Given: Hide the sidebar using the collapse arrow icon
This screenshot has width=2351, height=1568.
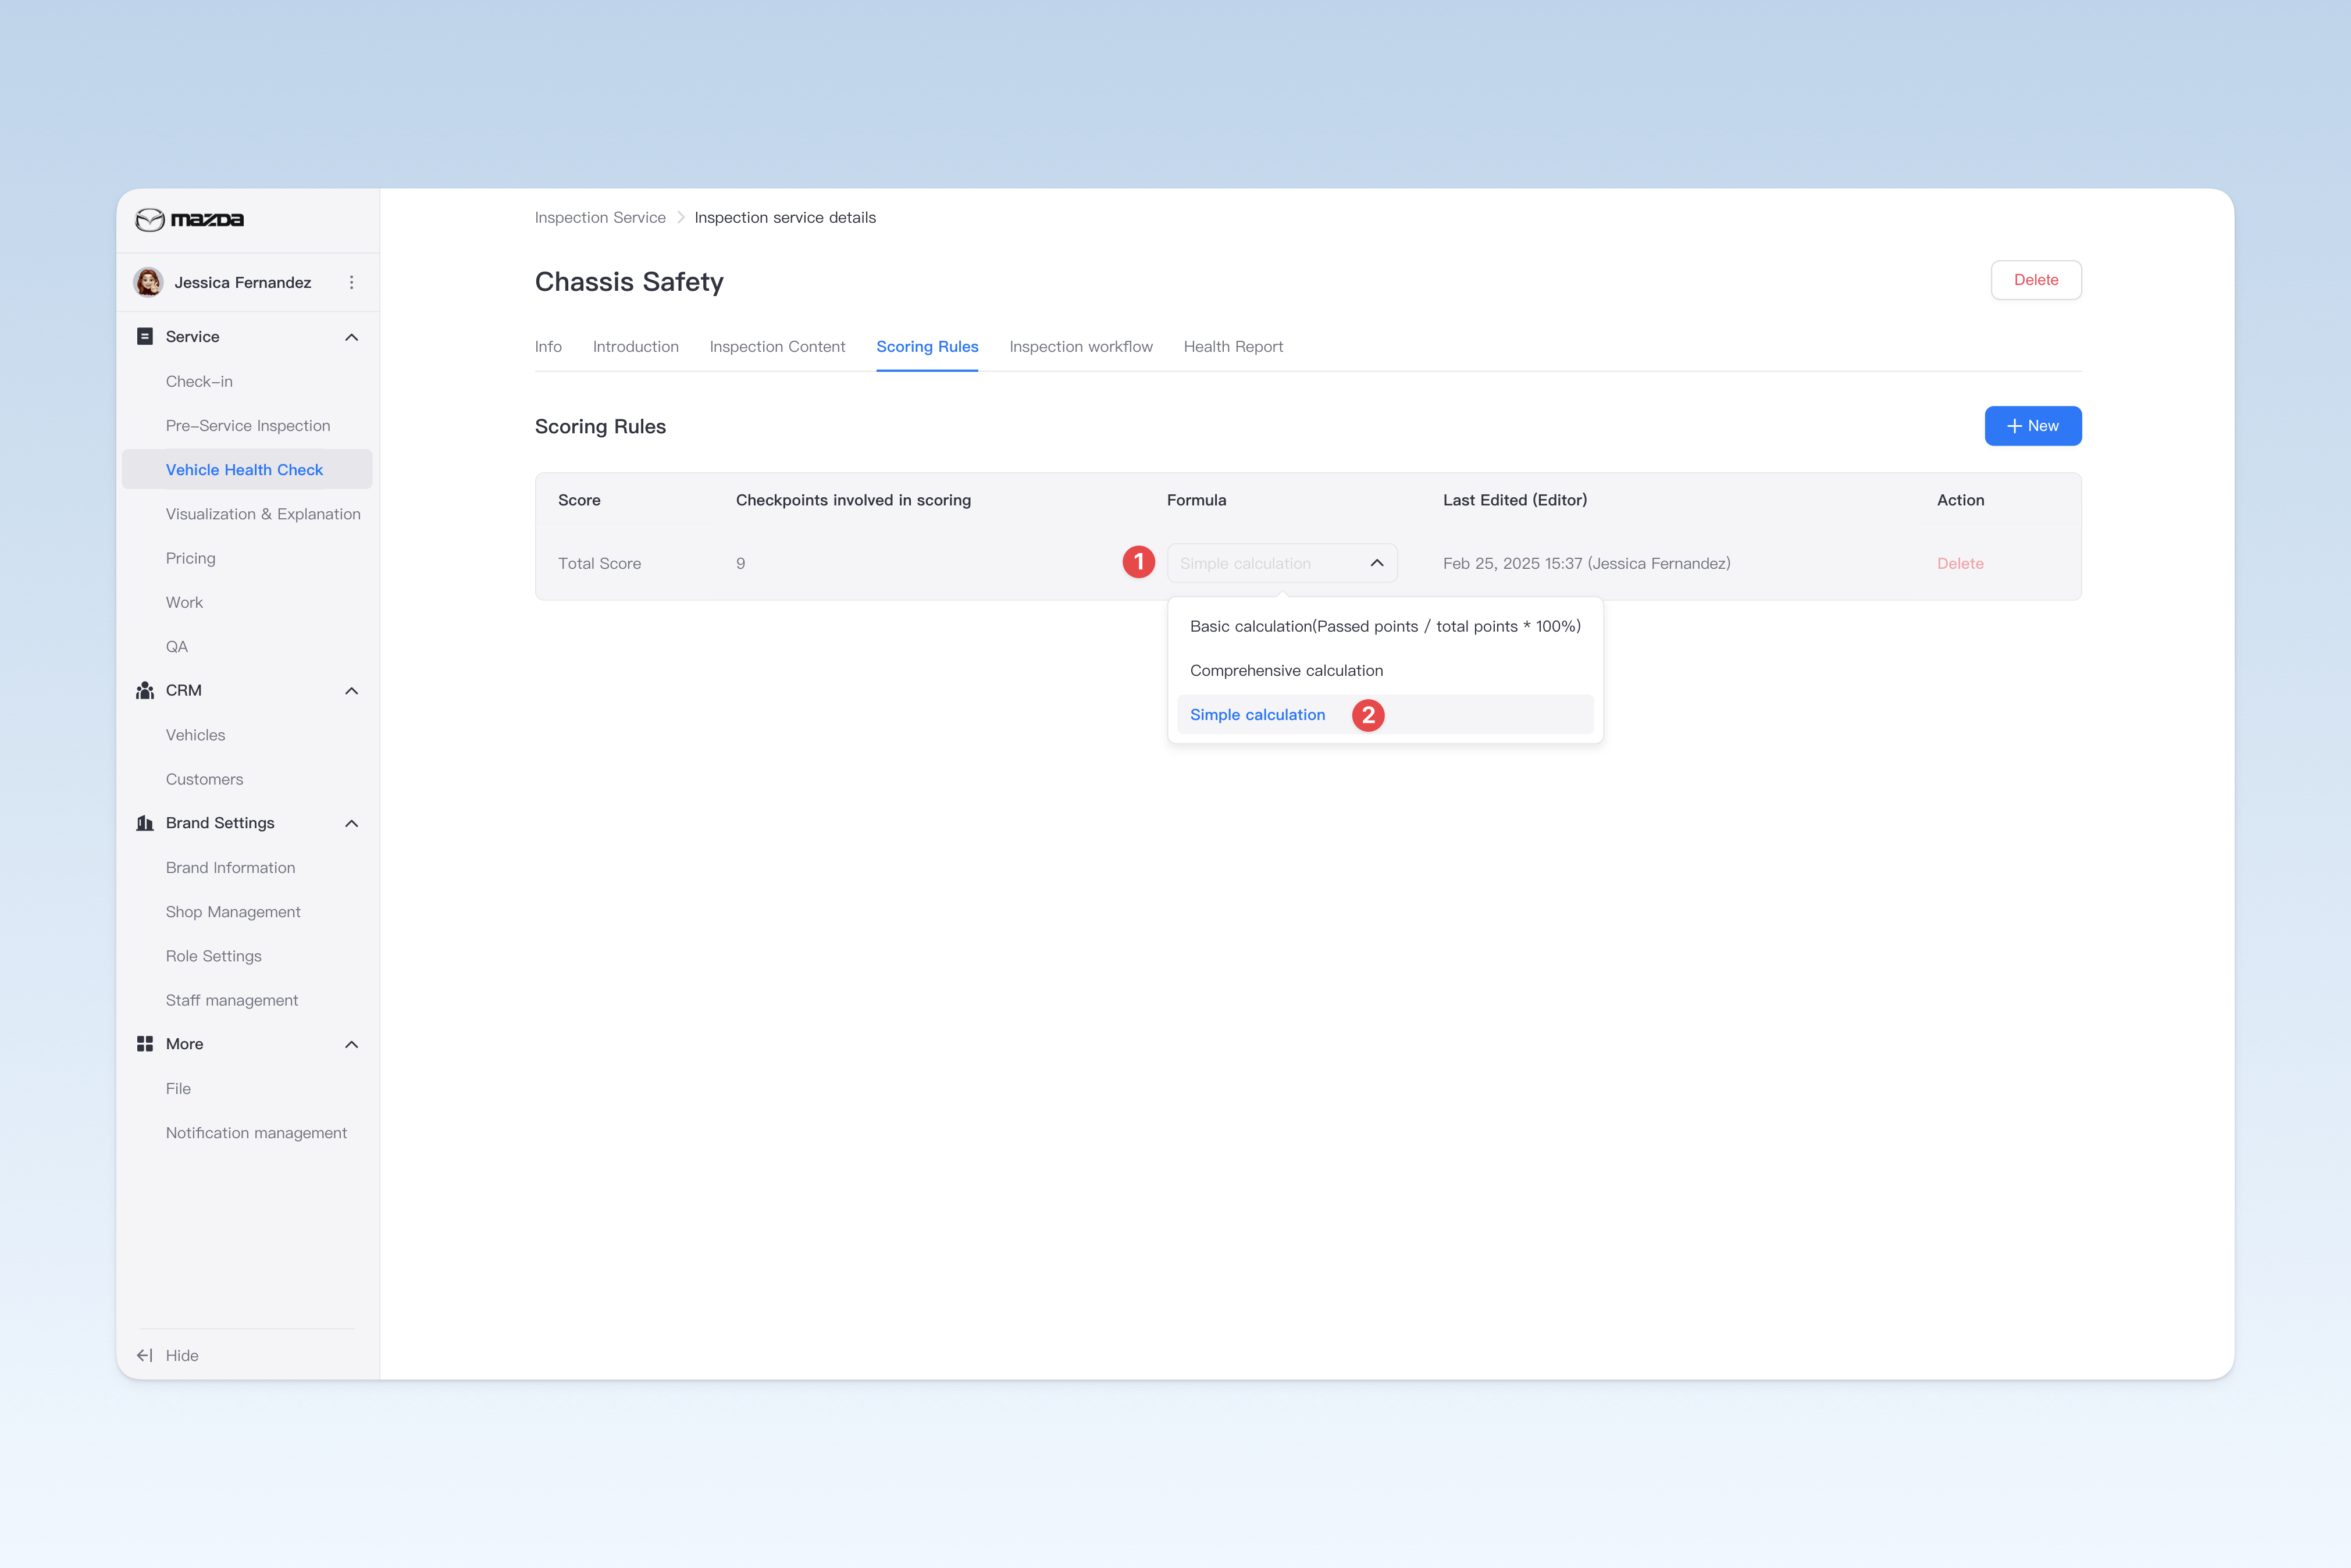Looking at the screenshot, I should pos(145,1356).
